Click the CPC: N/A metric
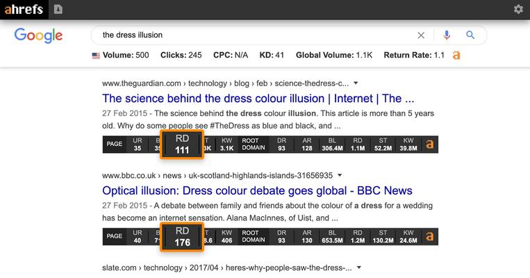Viewport: 530px width, 278px height. [231, 55]
